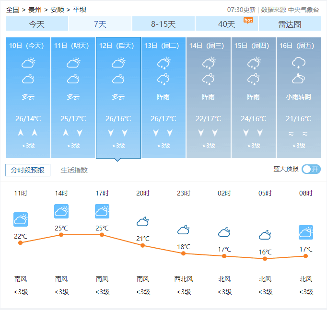Screen dimensions: 327x310
Task: Click the daytime cloudy icon on 11日
Action: coord(73,62)
